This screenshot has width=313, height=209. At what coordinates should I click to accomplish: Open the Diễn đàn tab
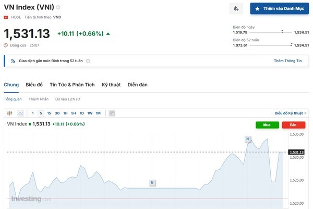coord(138,85)
